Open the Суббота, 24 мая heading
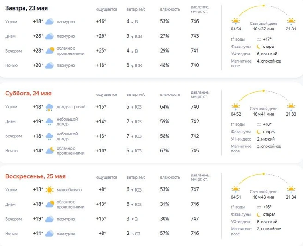The height and width of the screenshot is (246, 303). pyautogui.click(x=29, y=94)
